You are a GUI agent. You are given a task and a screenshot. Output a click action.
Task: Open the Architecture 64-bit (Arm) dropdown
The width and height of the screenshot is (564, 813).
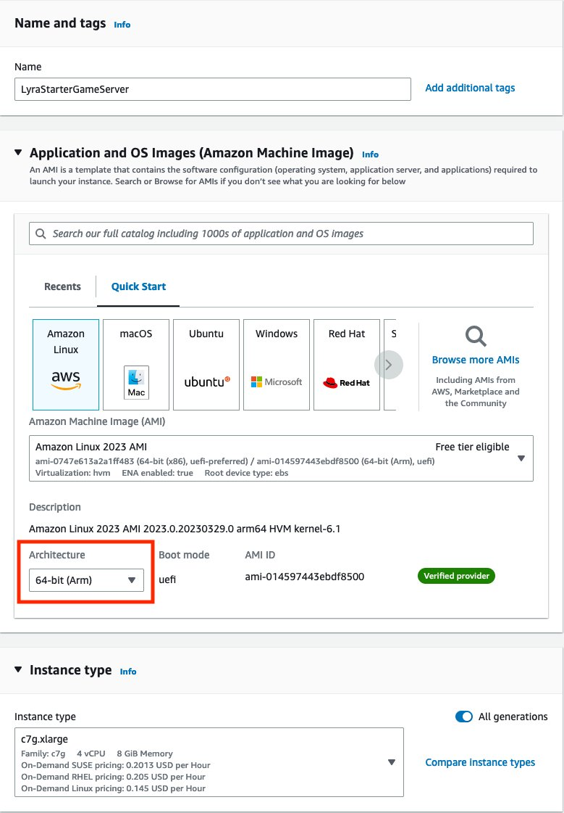(86, 580)
